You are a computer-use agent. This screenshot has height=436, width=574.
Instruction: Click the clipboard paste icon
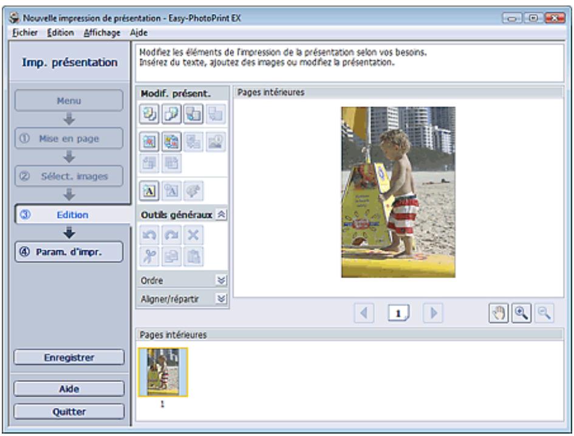point(193,256)
